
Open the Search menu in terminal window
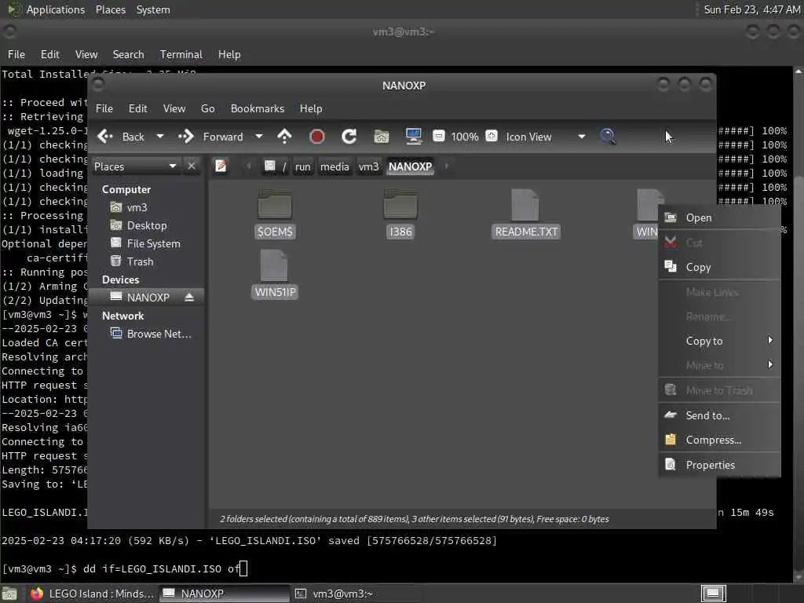pos(128,54)
